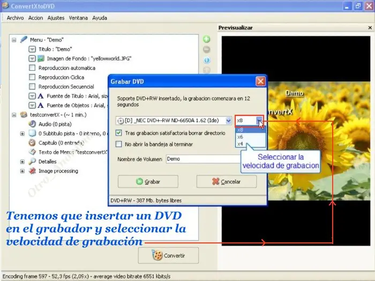Screen dimensions: 375x281
Task: Click the testconvertX film reel icon
Action: 24,115
